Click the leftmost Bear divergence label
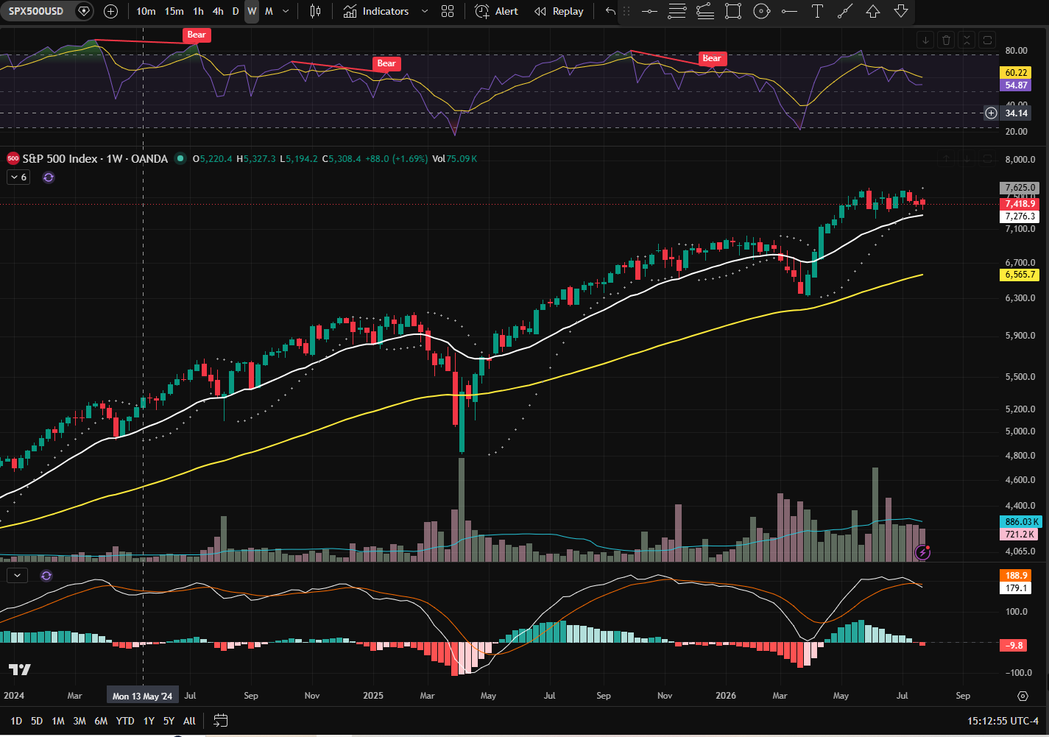This screenshot has height=737, width=1049. click(197, 35)
